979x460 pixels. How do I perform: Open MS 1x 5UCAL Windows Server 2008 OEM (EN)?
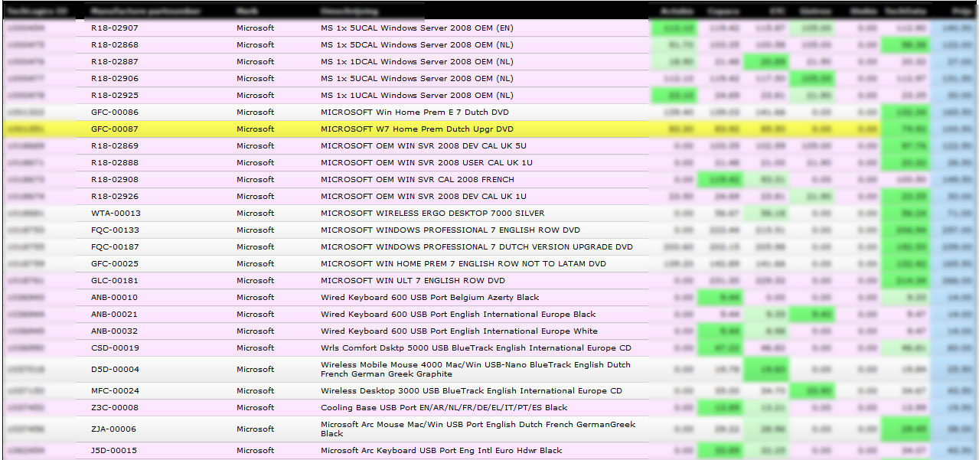click(x=417, y=28)
